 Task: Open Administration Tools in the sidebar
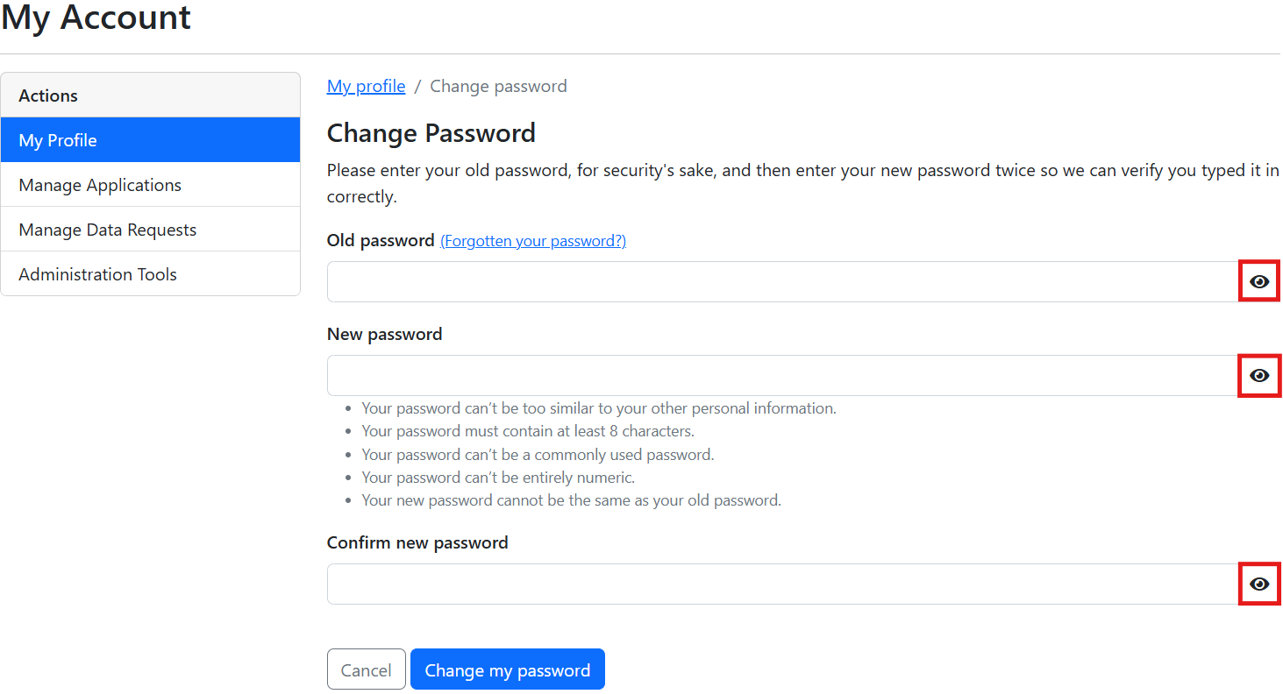pyautogui.click(x=150, y=274)
